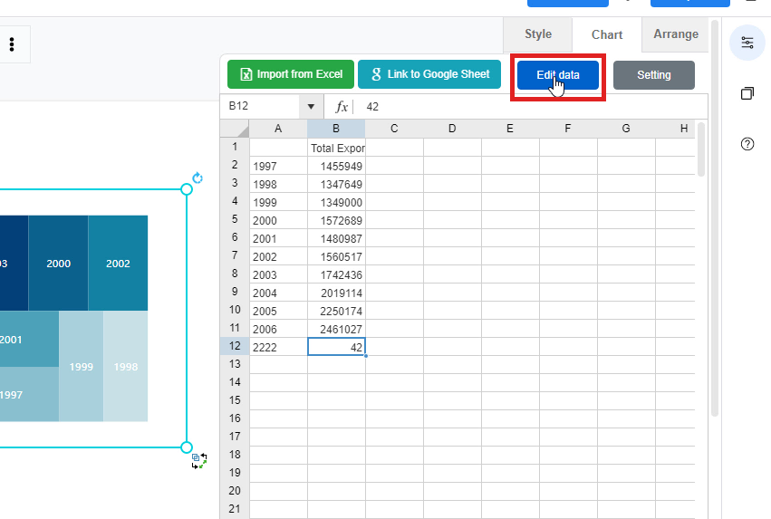Viewport: 771px width, 519px height.
Task: Click the Import from Excel button
Action: coord(290,75)
